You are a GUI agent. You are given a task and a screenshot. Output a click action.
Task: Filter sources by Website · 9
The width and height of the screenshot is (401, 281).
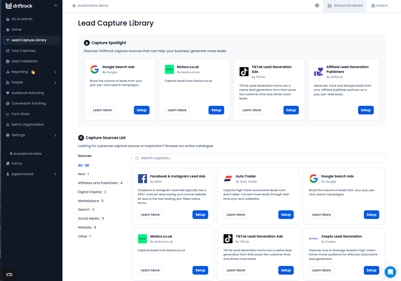[87, 228]
